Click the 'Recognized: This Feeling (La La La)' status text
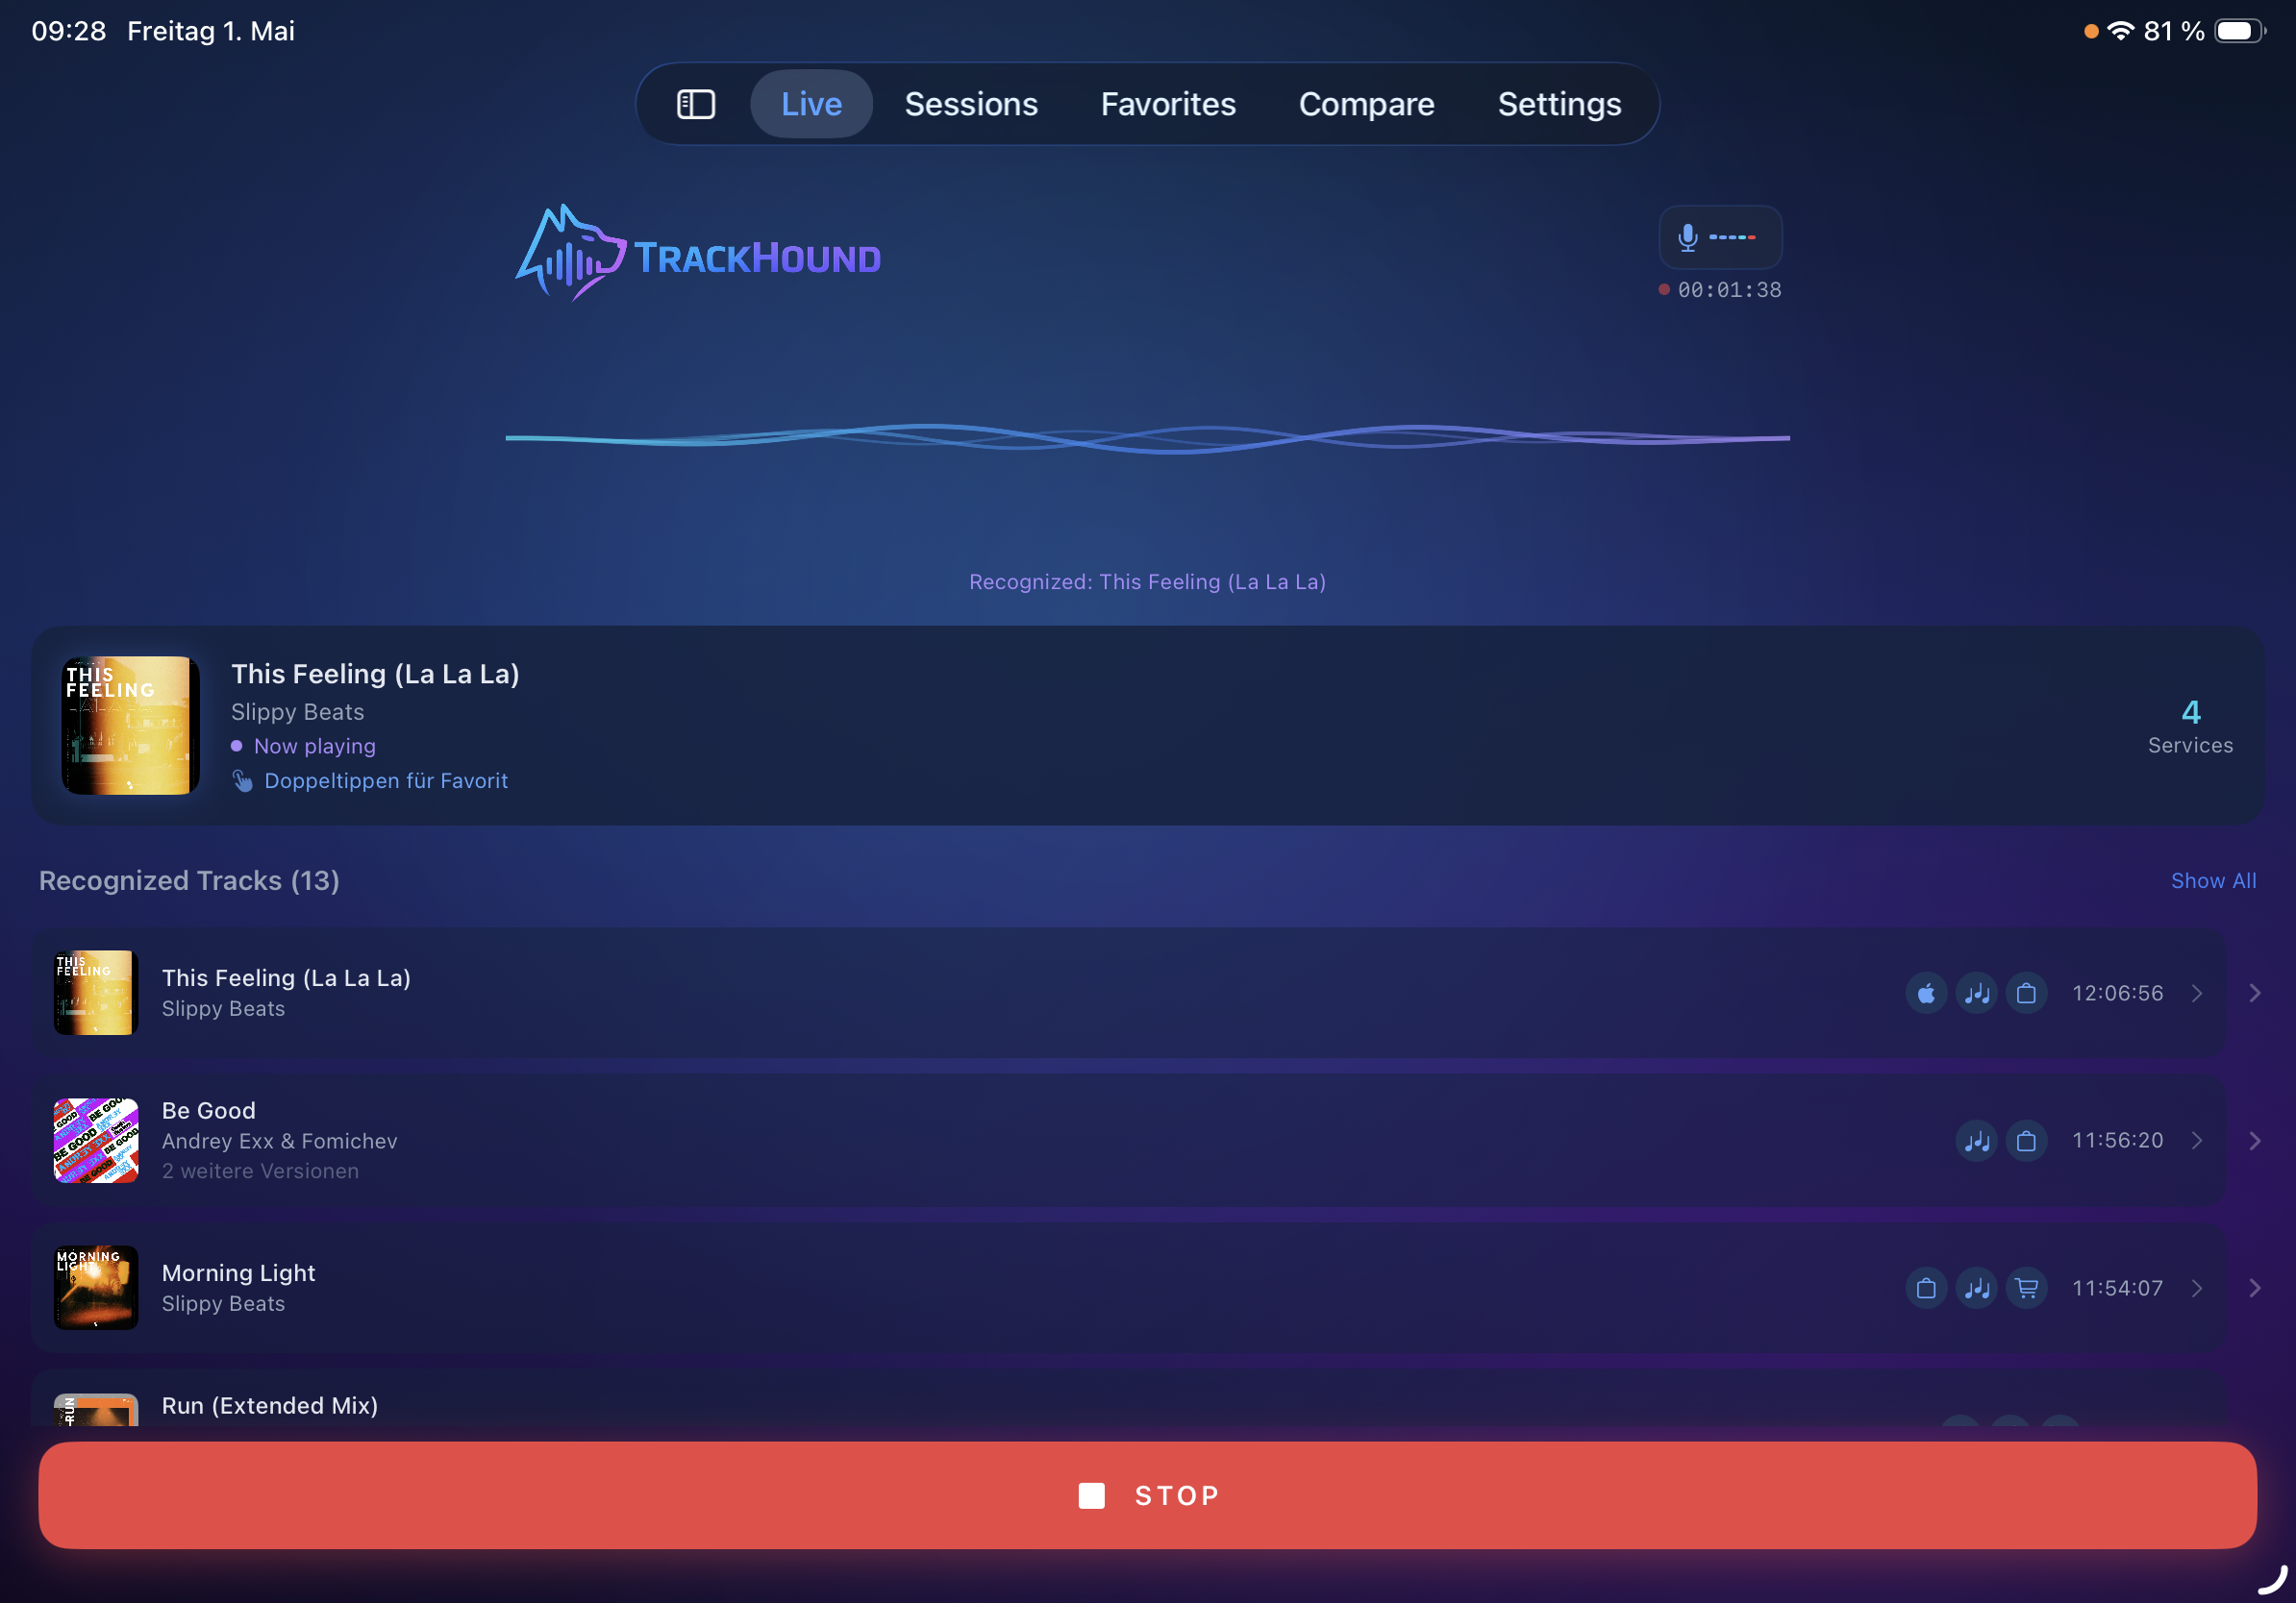This screenshot has width=2296, height=1603. coord(1147,581)
